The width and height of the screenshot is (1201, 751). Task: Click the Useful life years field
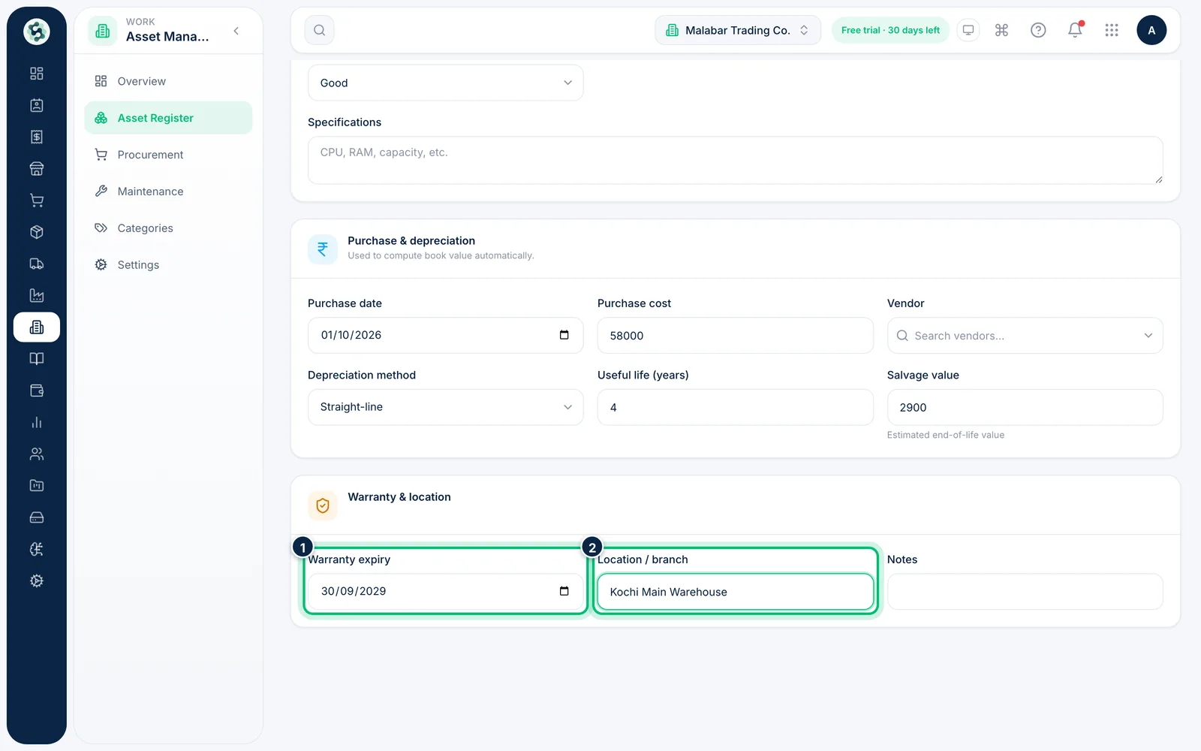click(735, 407)
